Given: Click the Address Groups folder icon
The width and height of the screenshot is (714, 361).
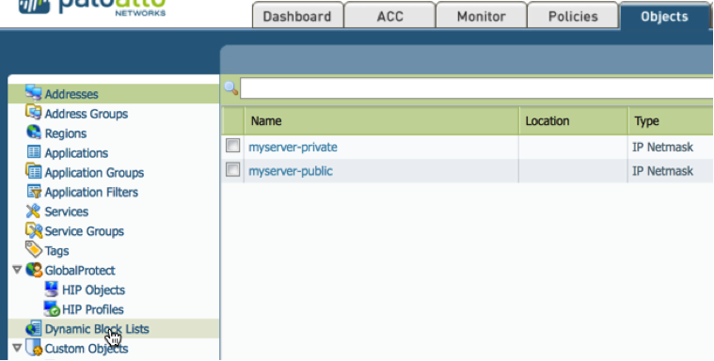Looking at the screenshot, I should tap(34, 113).
